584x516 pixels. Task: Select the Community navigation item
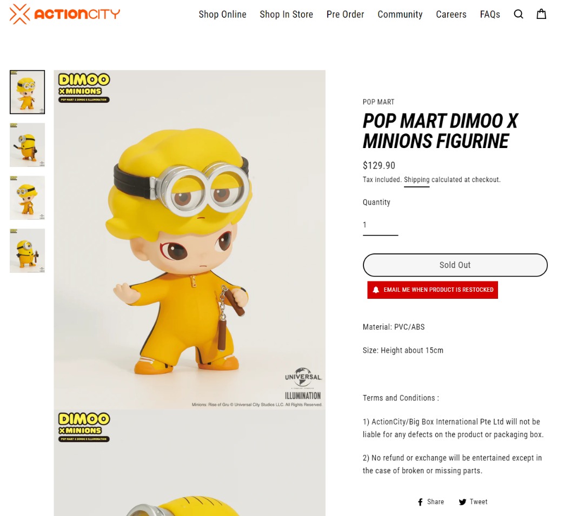click(400, 14)
